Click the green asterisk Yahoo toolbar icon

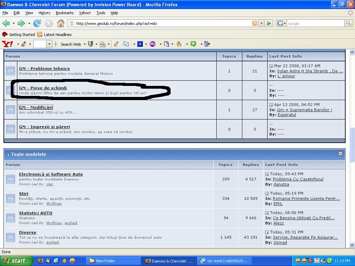[193, 44]
